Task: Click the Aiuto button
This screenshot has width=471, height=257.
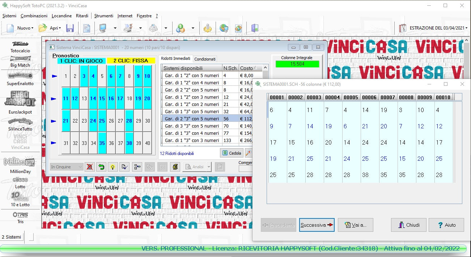Action: pyautogui.click(x=446, y=225)
